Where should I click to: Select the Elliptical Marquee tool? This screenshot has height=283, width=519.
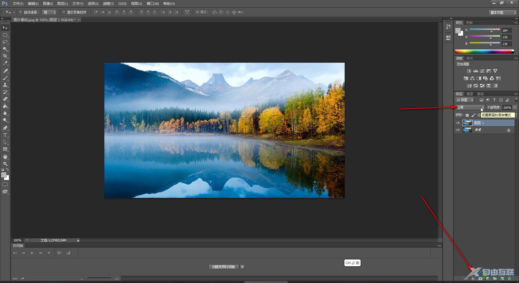pos(5,35)
